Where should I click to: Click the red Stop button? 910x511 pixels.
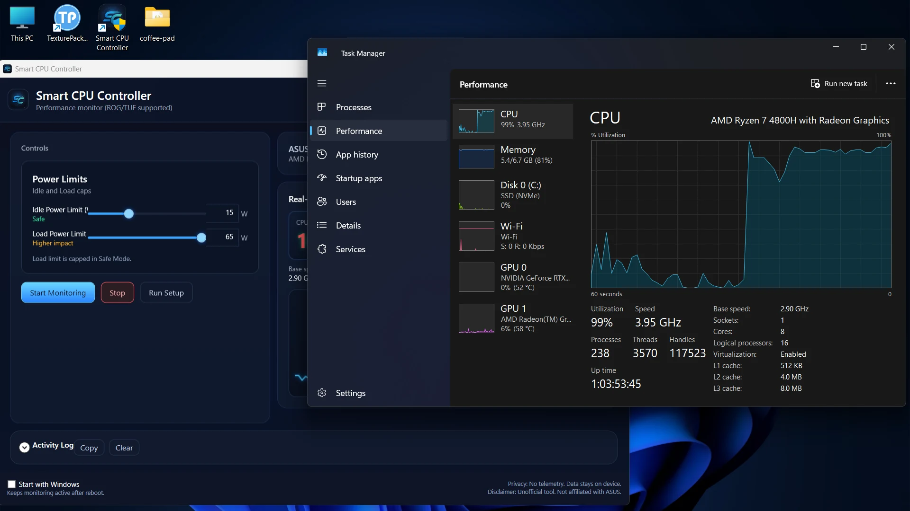117,292
